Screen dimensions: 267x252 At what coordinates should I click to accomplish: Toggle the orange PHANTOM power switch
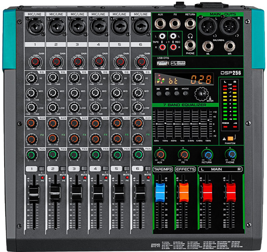pos(230,139)
